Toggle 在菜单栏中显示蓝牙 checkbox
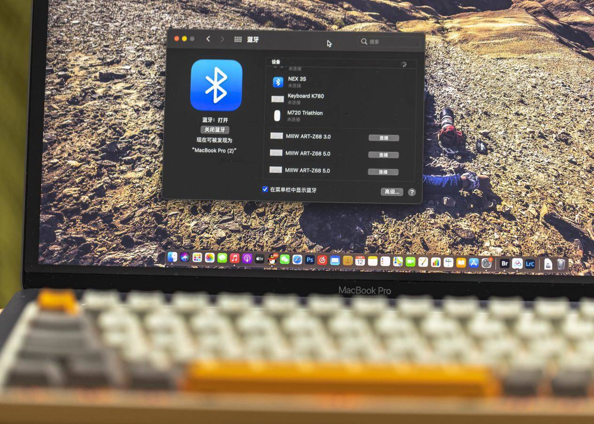The width and height of the screenshot is (594, 424). 265,189
